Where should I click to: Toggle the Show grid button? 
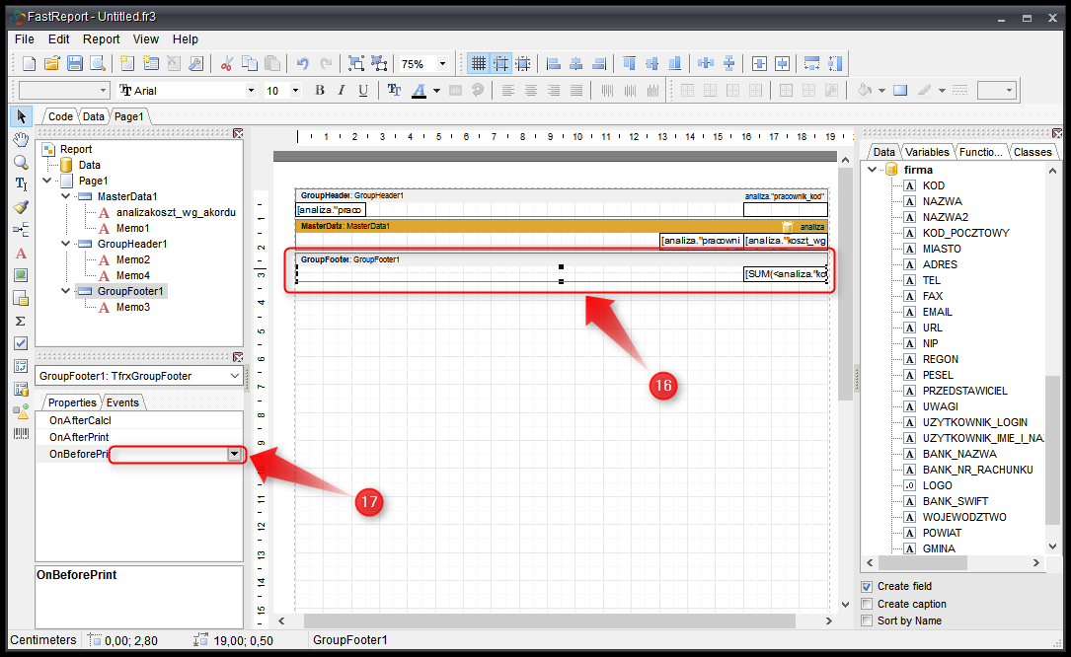coord(479,63)
